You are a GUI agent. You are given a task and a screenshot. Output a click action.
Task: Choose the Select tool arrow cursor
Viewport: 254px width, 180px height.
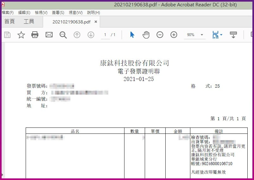pos(132,35)
